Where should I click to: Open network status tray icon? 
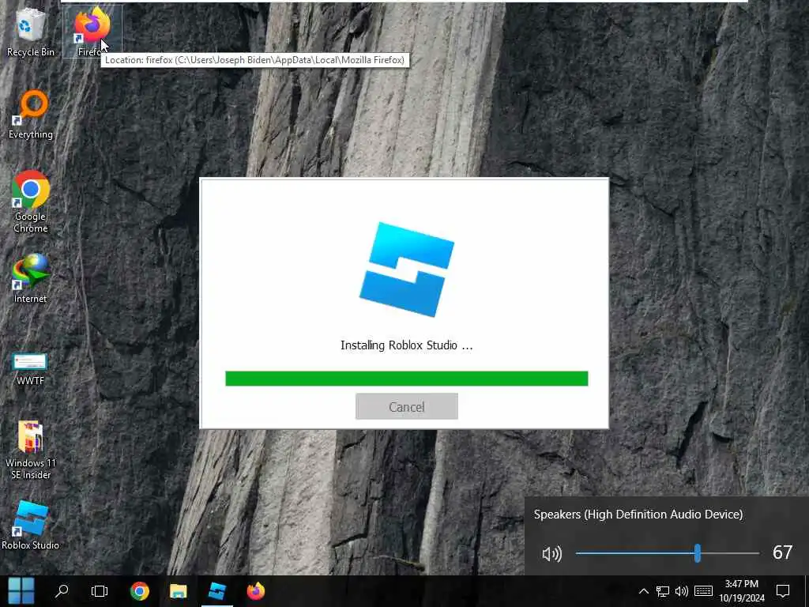click(x=663, y=591)
